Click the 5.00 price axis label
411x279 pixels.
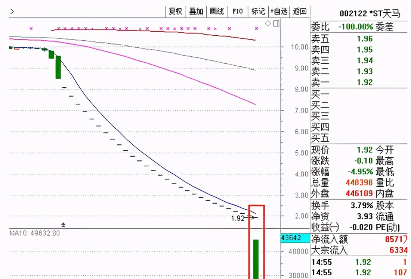(302, 153)
